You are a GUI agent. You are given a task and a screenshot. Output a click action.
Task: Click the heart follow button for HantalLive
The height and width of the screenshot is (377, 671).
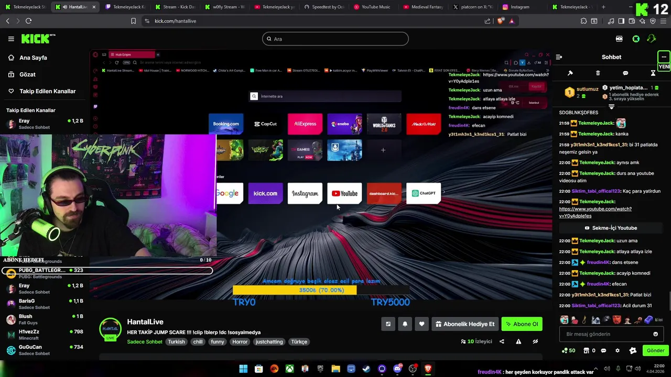(421, 324)
